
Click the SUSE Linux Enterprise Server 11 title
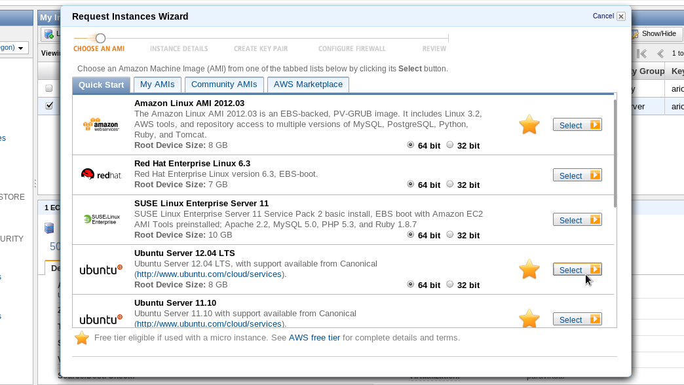[202, 204]
